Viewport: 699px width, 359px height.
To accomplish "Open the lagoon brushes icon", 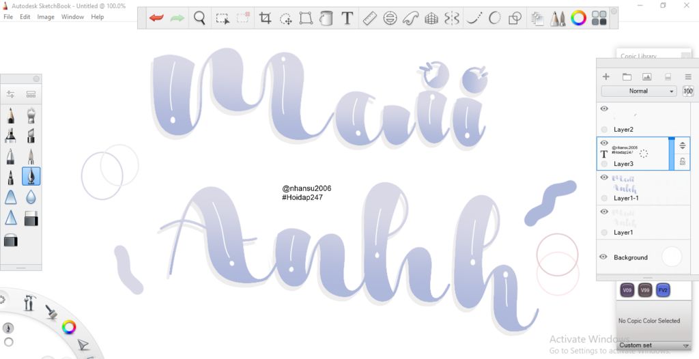I will point(51,311).
